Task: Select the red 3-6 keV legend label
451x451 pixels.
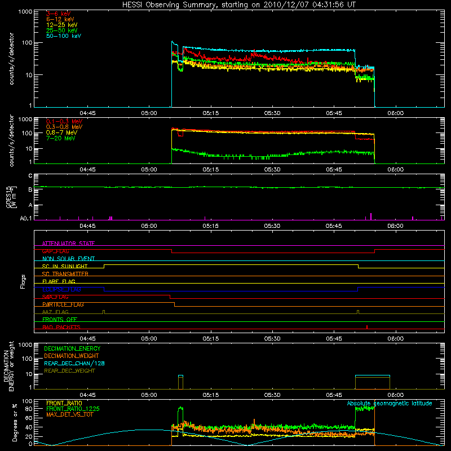Action: click(x=59, y=14)
